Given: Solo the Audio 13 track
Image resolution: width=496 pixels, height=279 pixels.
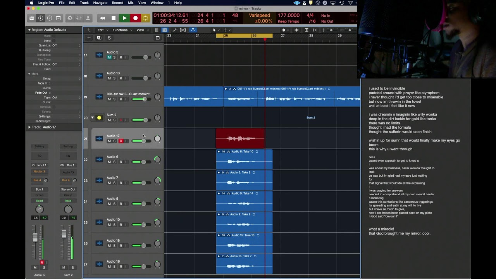Looking at the screenshot, I should [x=114, y=78].
